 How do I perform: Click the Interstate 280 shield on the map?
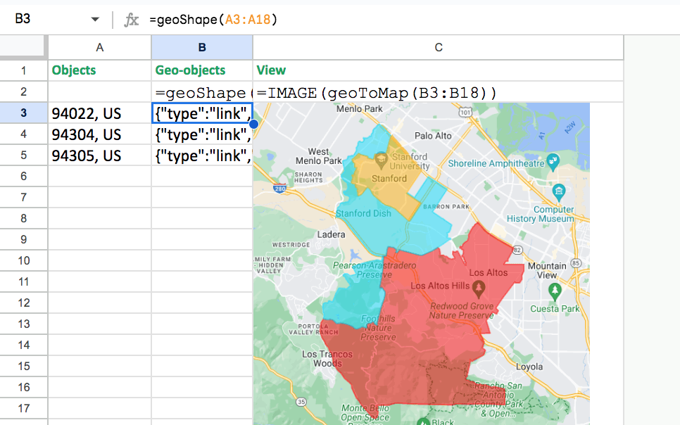click(279, 188)
